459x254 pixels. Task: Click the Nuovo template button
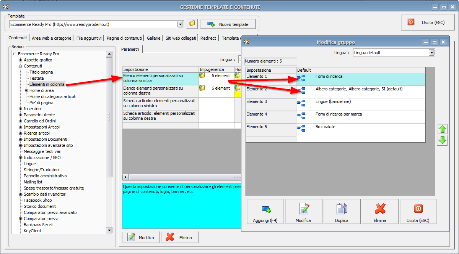point(228,24)
